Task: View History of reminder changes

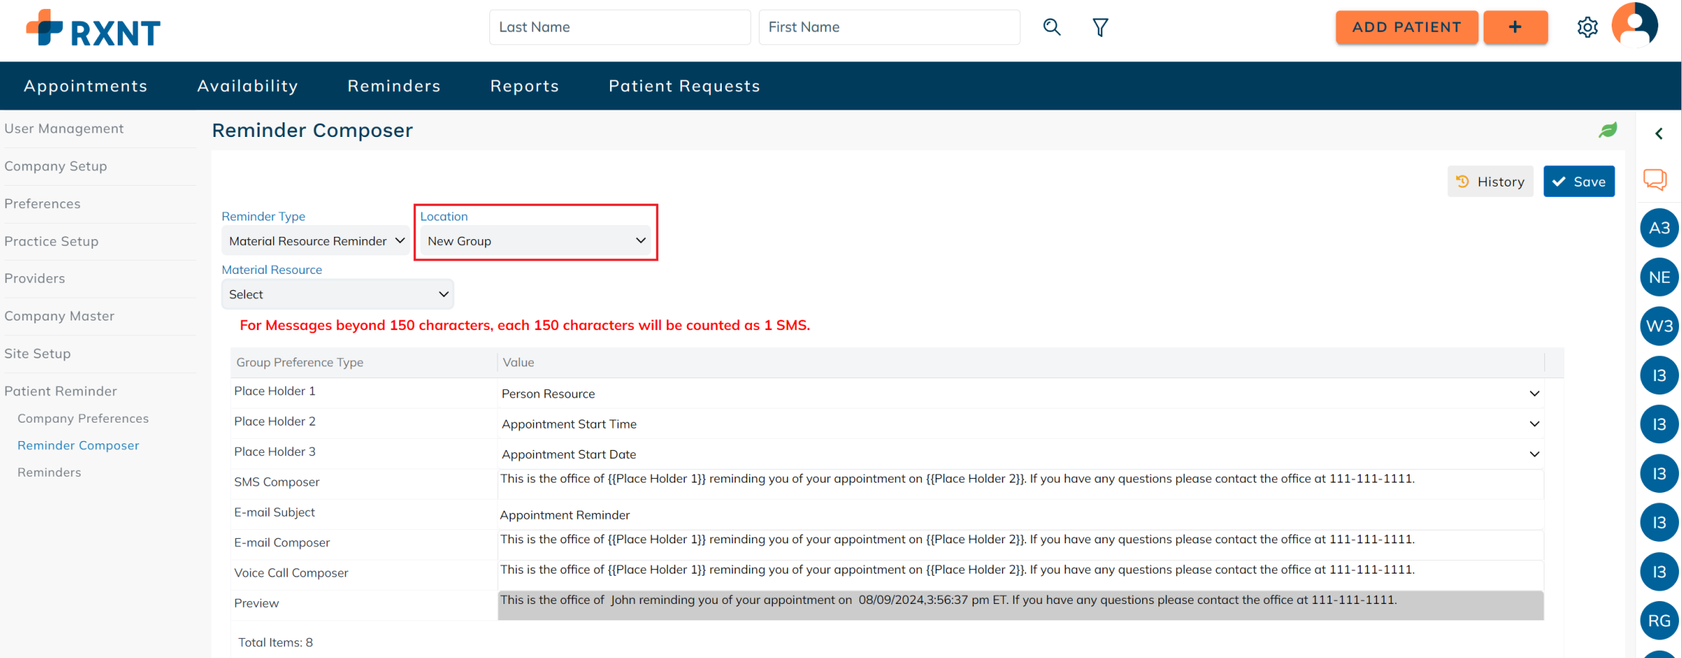Action: coord(1490,182)
